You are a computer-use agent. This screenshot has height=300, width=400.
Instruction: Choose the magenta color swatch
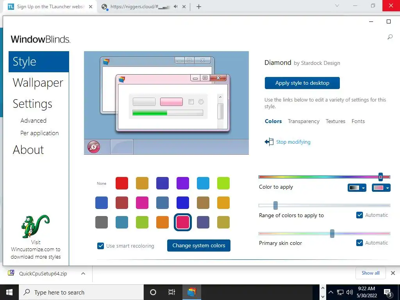click(x=142, y=203)
